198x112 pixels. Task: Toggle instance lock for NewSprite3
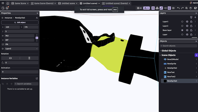(x=37, y=18)
